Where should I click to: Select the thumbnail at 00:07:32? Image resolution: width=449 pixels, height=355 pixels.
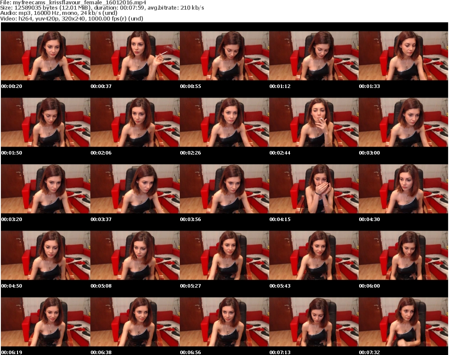click(x=403, y=322)
